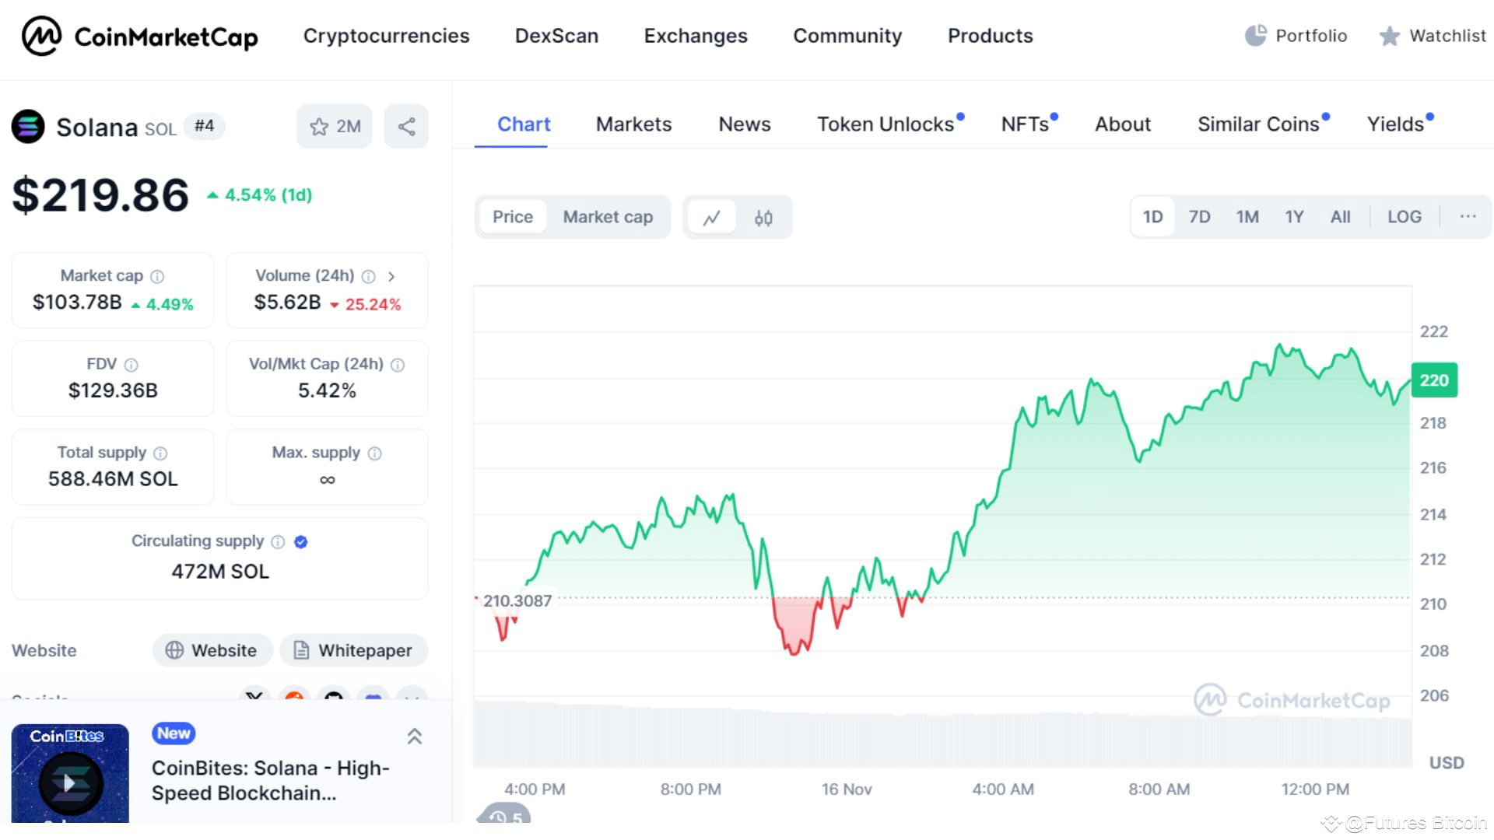Open the NFTs tab
Image resolution: width=1494 pixels, height=840 pixels.
click(1029, 124)
